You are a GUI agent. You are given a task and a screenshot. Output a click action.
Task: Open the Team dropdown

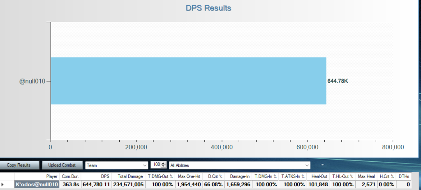[116, 165]
